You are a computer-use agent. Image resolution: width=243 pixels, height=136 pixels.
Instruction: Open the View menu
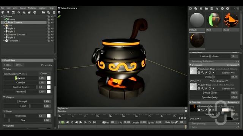15,8
